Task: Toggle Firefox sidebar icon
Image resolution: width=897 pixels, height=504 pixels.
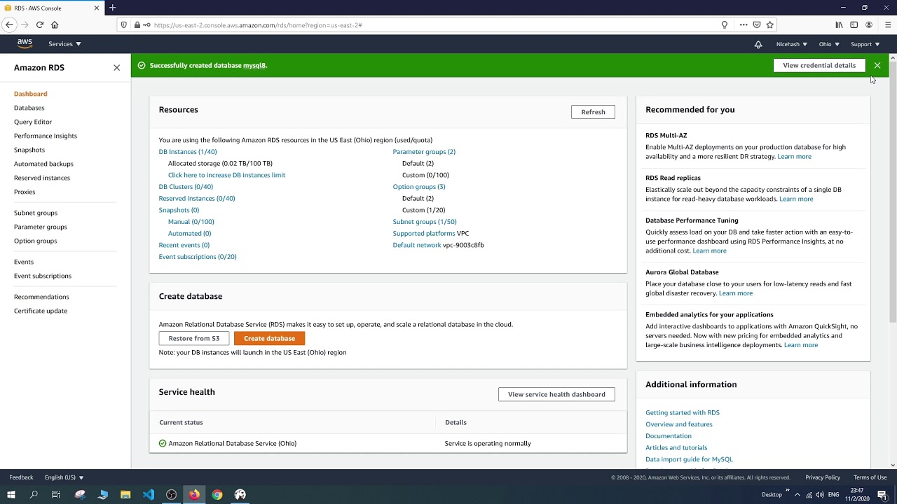Action: coord(854,24)
